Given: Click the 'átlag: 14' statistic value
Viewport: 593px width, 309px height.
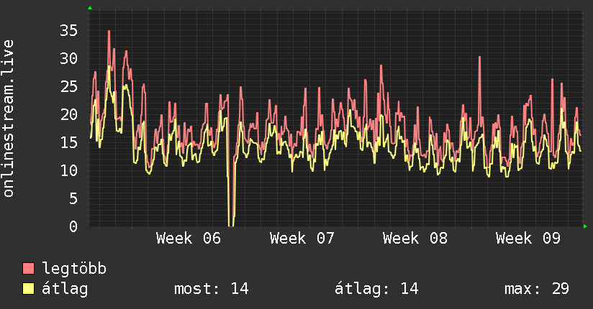Looking at the screenshot, I should tap(376, 289).
